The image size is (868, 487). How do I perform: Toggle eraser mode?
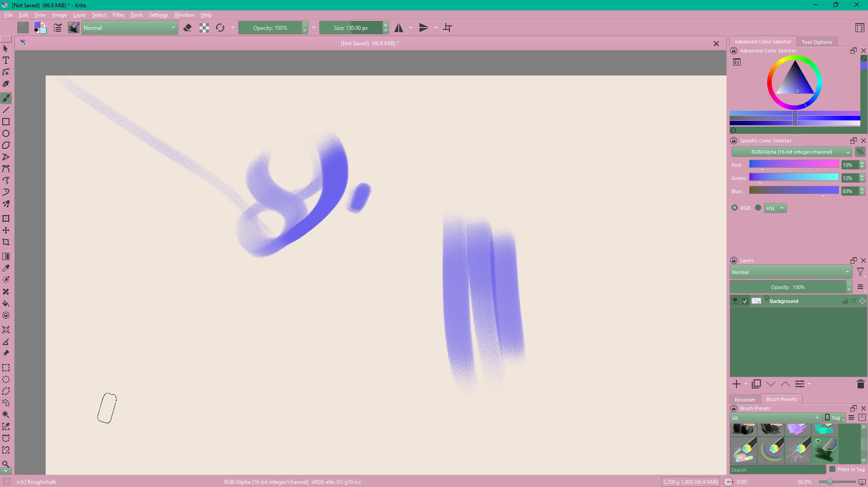[188, 28]
